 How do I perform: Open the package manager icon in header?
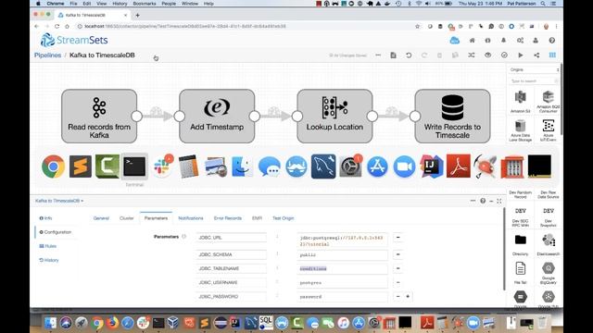(x=488, y=41)
